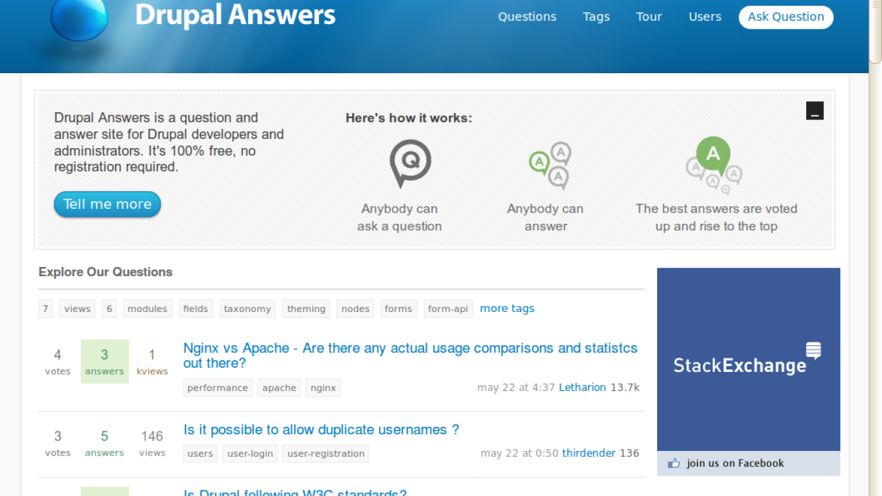Click the 146 views count
The height and width of the screenshot is (496, 882).
(x=152, y=442)
